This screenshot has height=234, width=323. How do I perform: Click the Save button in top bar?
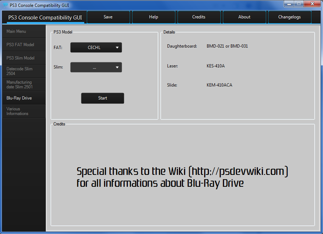pos(108,17)
